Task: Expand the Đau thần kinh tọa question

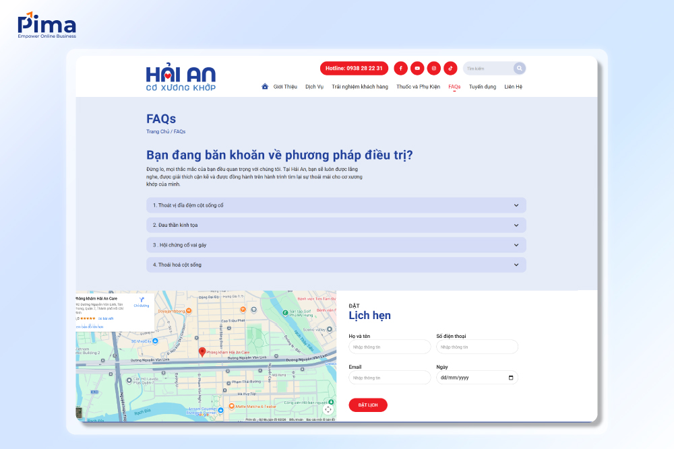Action: point(336,225)
